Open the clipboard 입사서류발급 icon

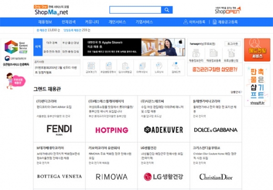(x=125, y=68)
